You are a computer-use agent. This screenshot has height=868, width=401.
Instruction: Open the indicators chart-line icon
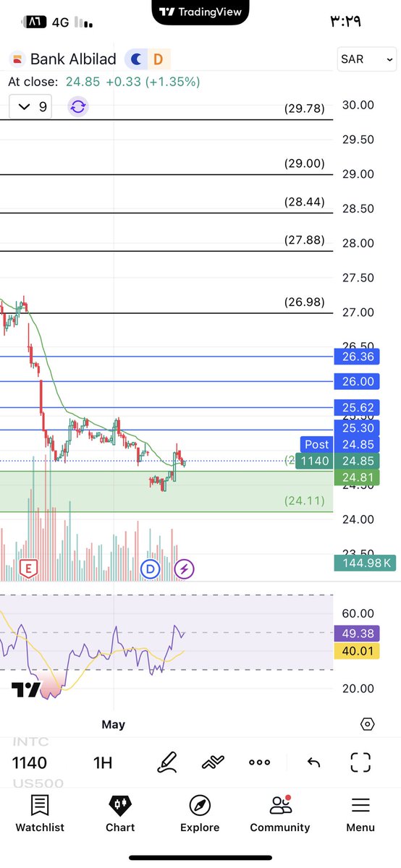pyautogui.click(x=213, y=762)
